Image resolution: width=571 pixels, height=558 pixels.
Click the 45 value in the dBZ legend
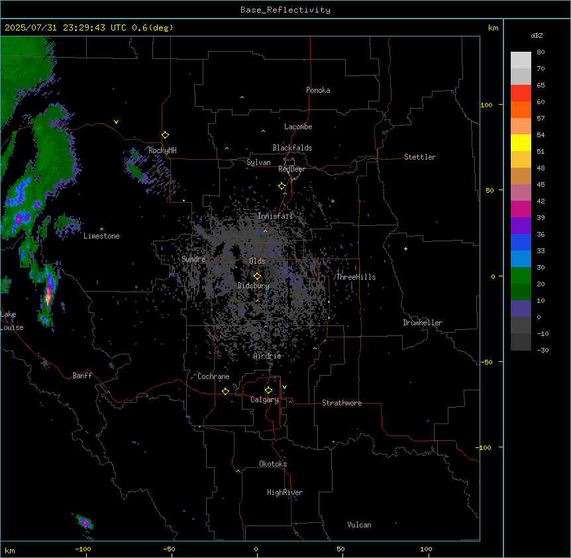point(541,185)
